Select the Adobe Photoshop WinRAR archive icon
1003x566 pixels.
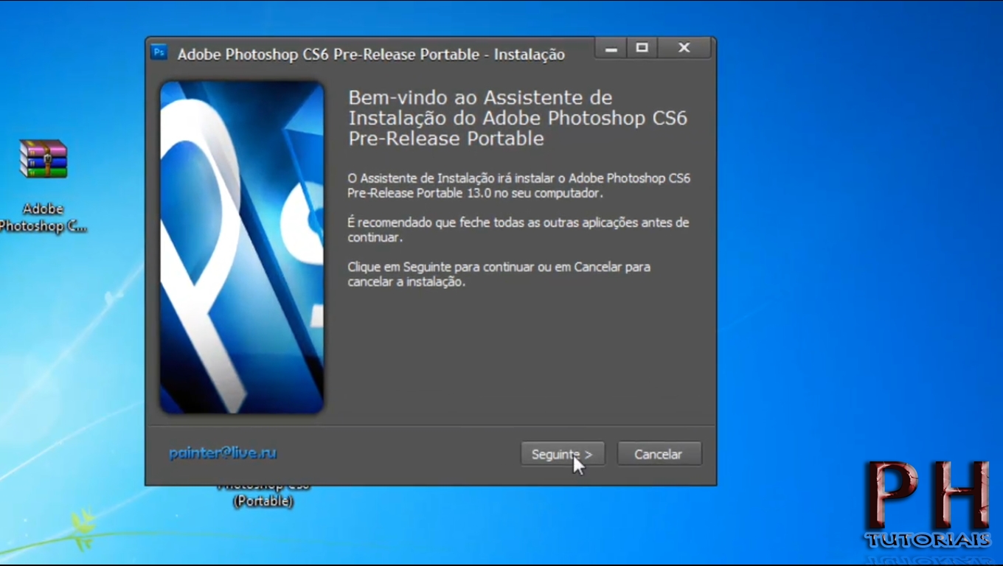pyautogui.click(x=44, y=158)
